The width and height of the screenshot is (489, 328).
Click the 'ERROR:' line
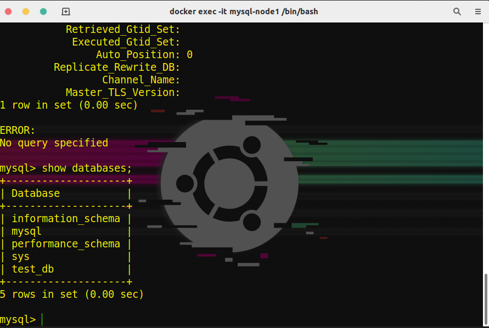tap(18, 131)
